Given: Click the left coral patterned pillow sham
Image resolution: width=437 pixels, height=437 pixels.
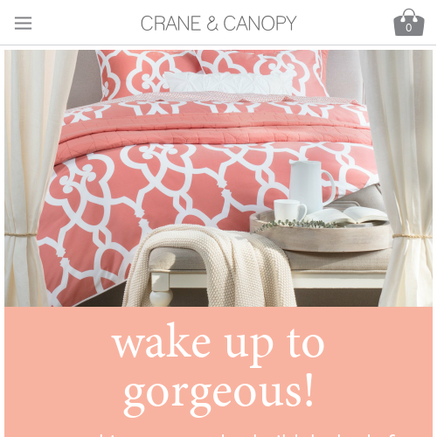Looking at the screenshot, I should point(146,74).
